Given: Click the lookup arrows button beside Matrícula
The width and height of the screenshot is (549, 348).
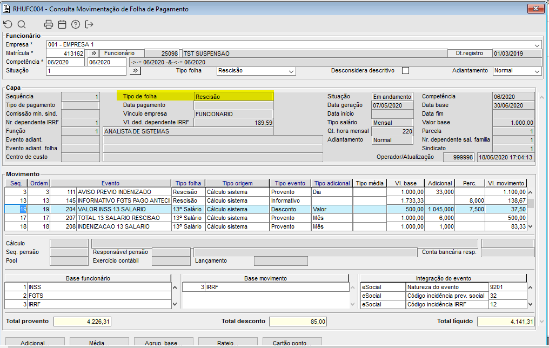Looking at the screenshot, I should [x=93, y=53].
